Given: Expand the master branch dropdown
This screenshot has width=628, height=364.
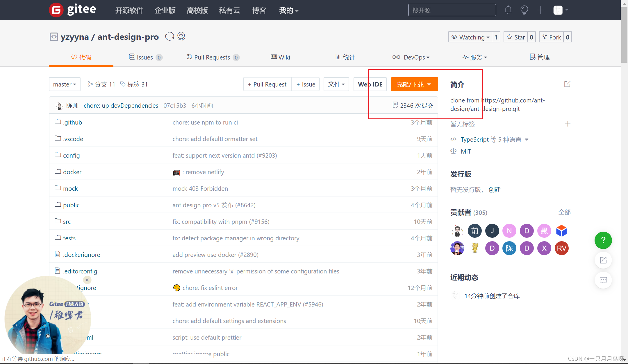Looking at the screenshot, I should [64, 84].
